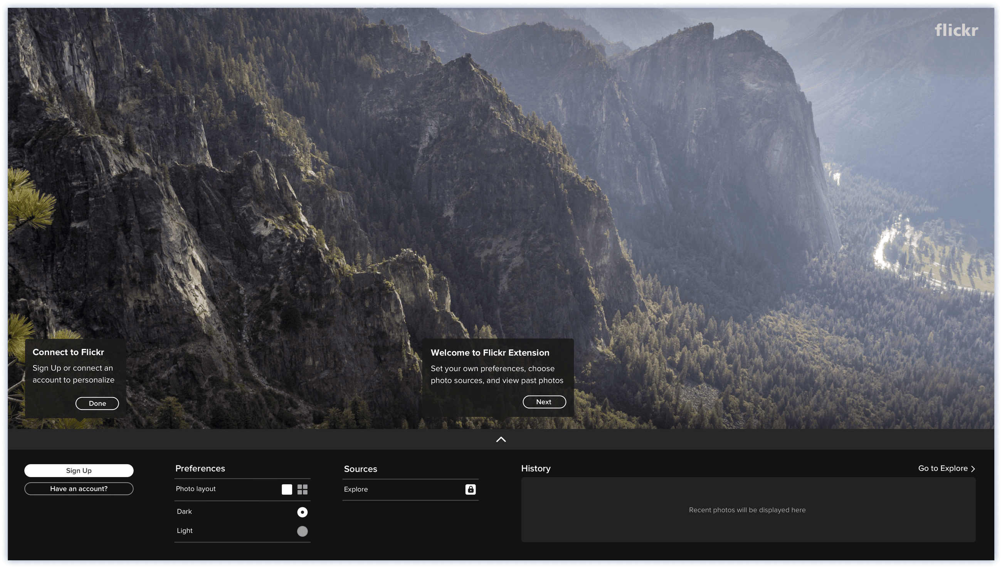Click Next in the Welcome tooltip
This screenshot has height=568, width=1002.
[544, 402]
